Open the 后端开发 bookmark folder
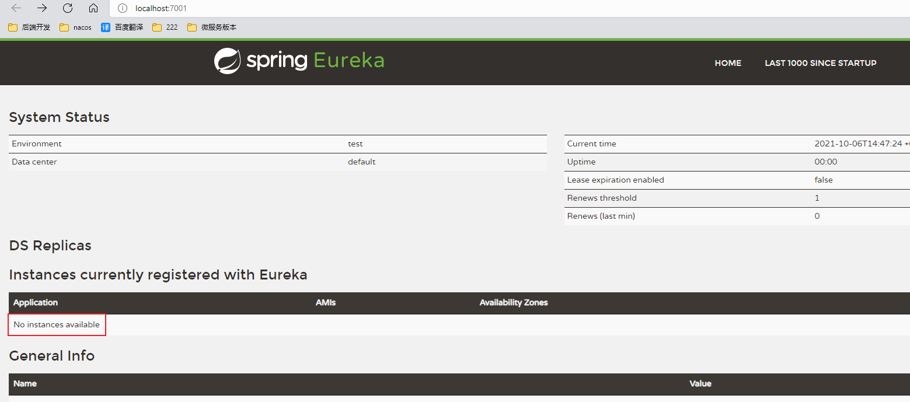The height and width of the screenshot is (402, 910). click(x=29, y=27)
